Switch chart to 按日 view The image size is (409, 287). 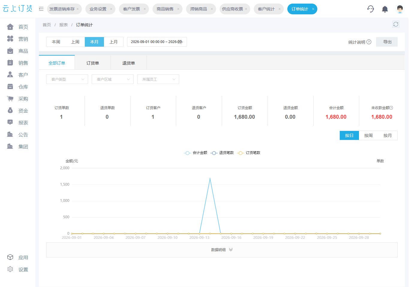[349, 135]
